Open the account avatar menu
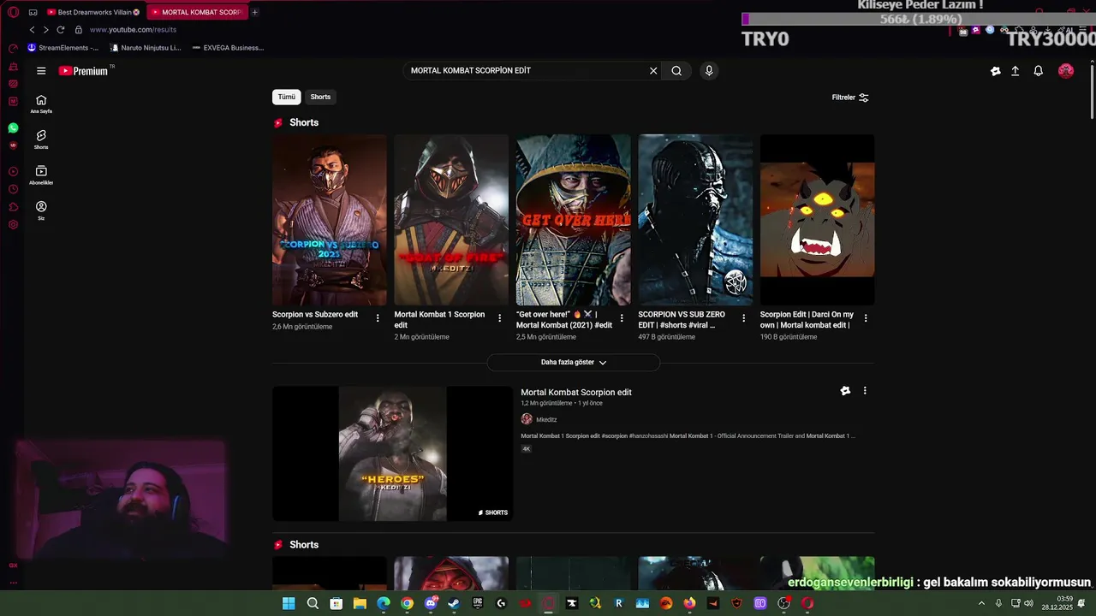 [1066, 71]
